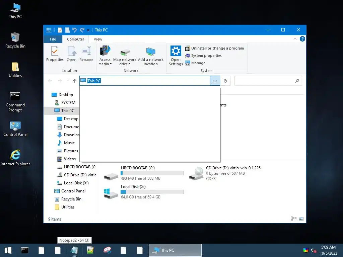The height and width of the screenshot is (257, 343).
Task: Click the Properties ribbon icon
Action: (x=55, y=54)
